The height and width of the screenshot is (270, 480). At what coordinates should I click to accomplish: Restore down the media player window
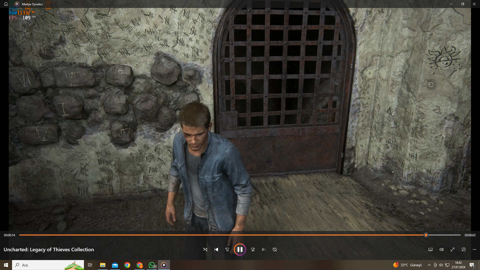click(463, 4)
